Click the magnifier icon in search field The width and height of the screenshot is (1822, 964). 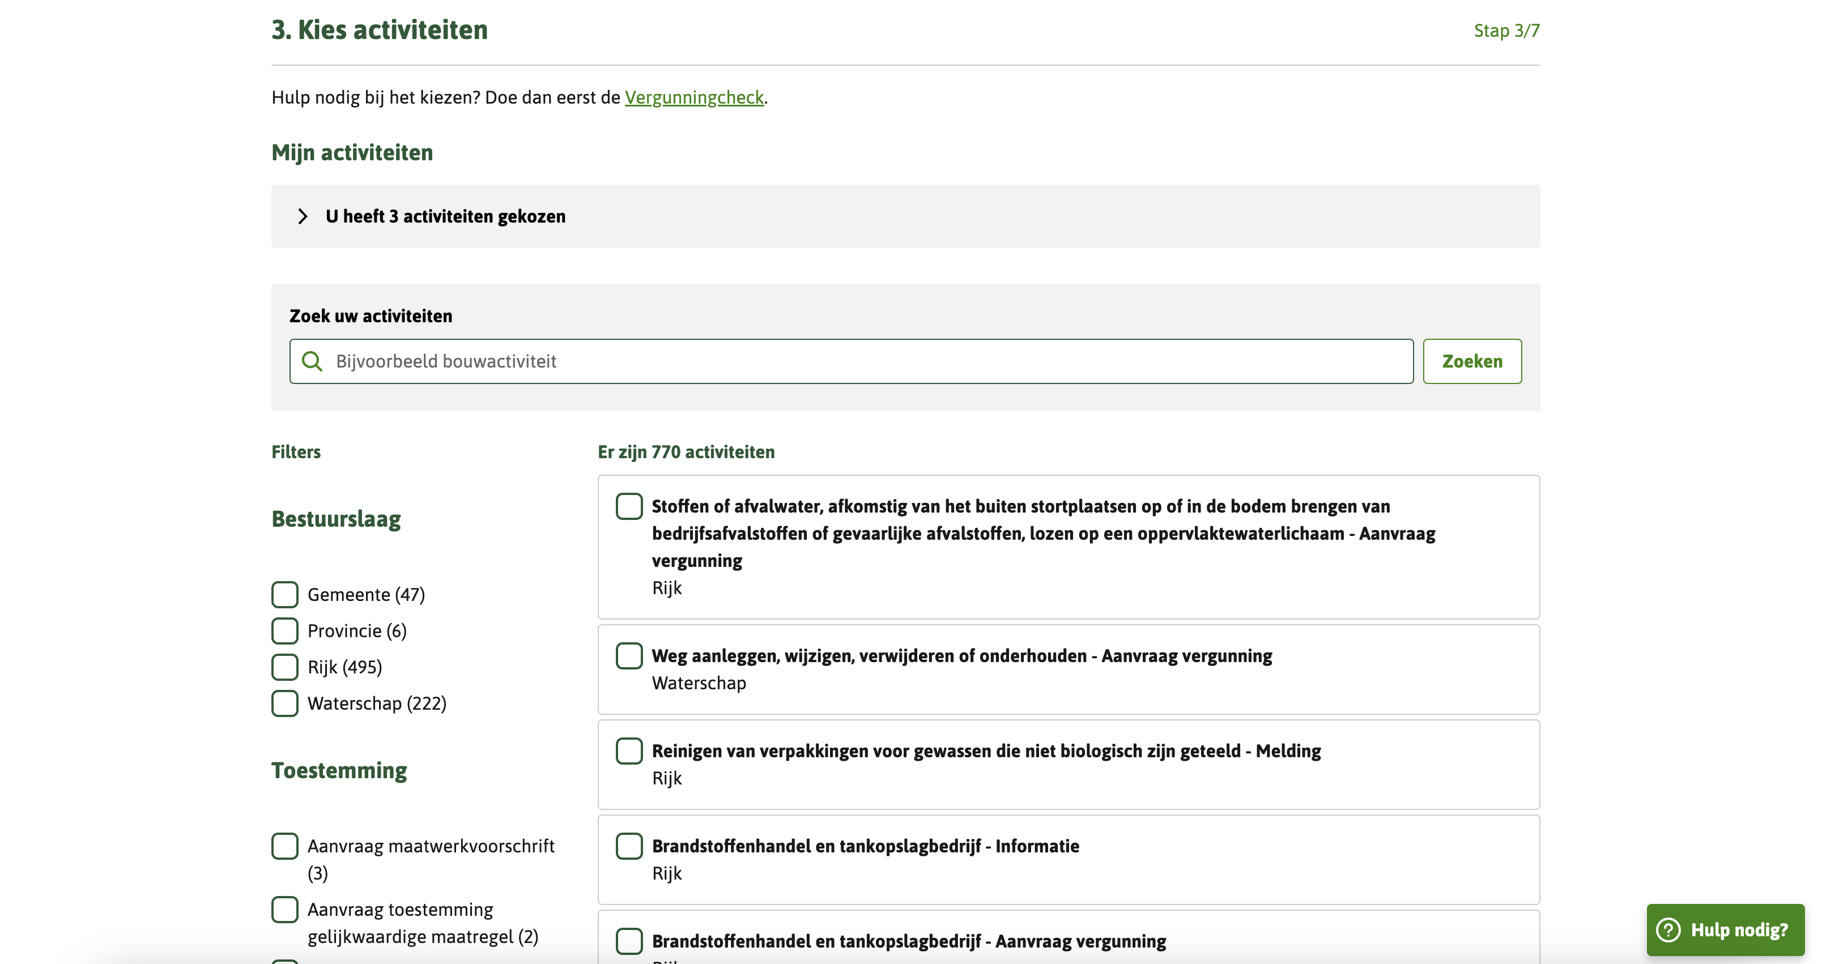[312, 361]
